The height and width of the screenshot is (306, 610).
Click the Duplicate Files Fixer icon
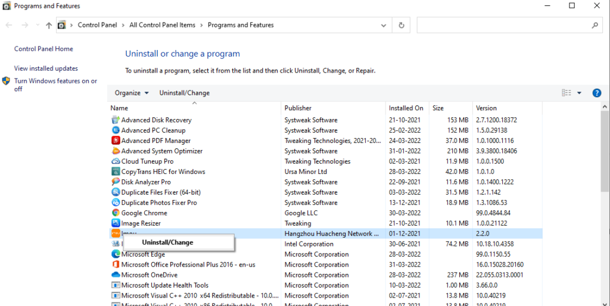coord(116,192)
